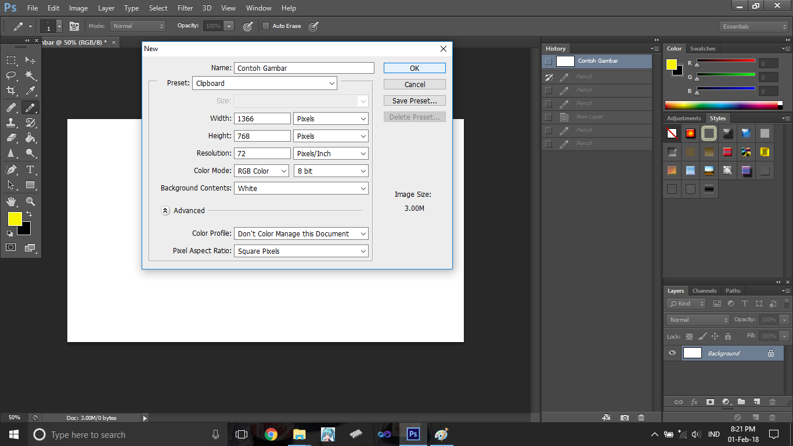
Task: Switch to the Channels tab
Action: click(704, 290)
